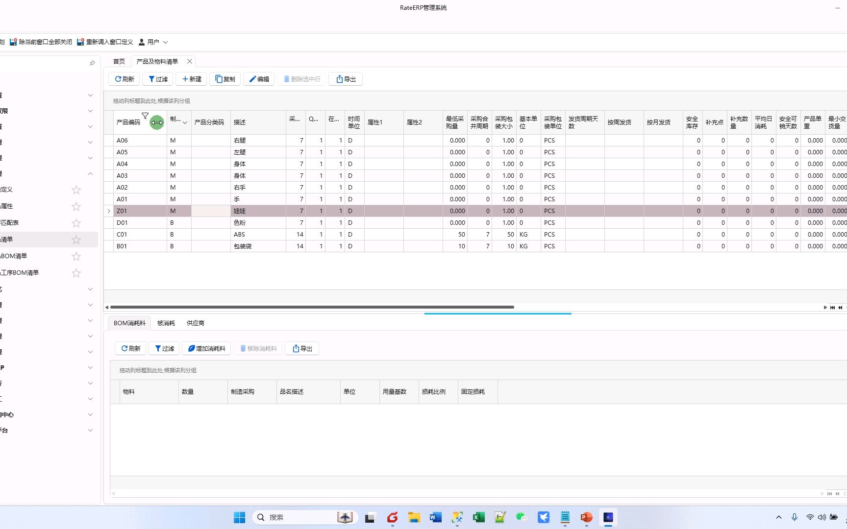
Task: Select the 产品及物料清单 tab
Action: (157, 61)
